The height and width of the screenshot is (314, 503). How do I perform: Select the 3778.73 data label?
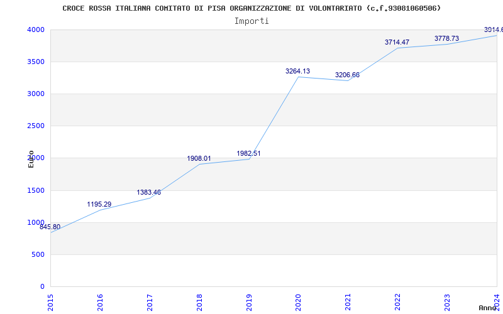pyautogui.click(x=447, y=38)
